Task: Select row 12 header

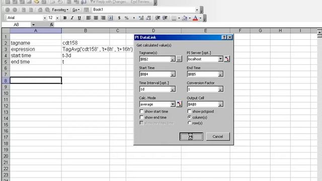Action: pos(6,106)
